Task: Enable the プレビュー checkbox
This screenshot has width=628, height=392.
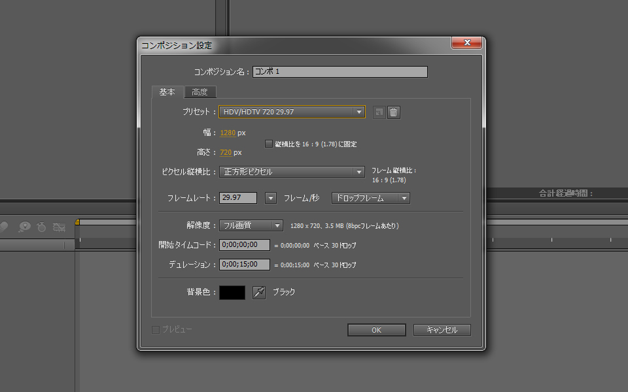Action: (x=156, y=329)
